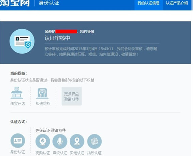This screenshot has width=193, height=156.
Task: Click the large ID card status icon
Action: click(x=22, y=41)
